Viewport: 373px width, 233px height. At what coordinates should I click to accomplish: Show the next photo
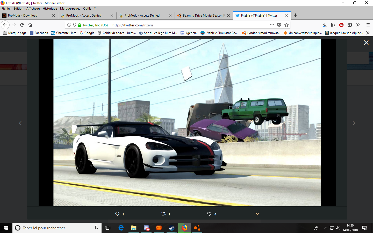(x=354, y=123)
